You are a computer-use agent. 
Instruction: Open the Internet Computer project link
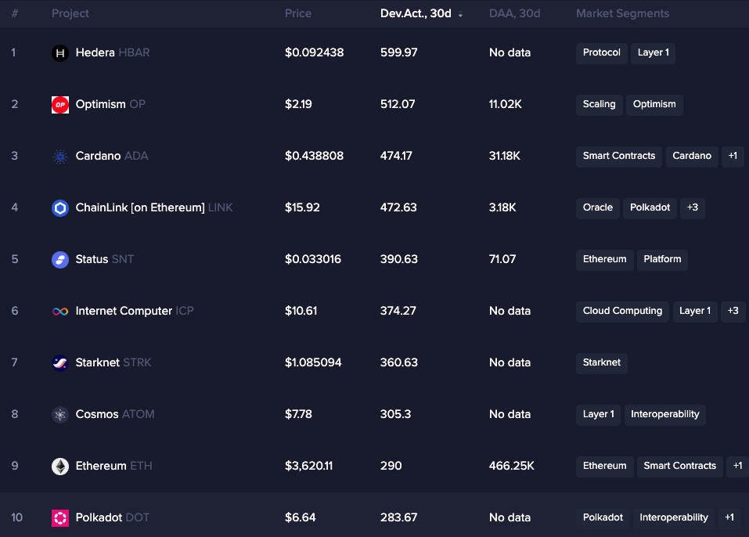click(x=124, y=311)
